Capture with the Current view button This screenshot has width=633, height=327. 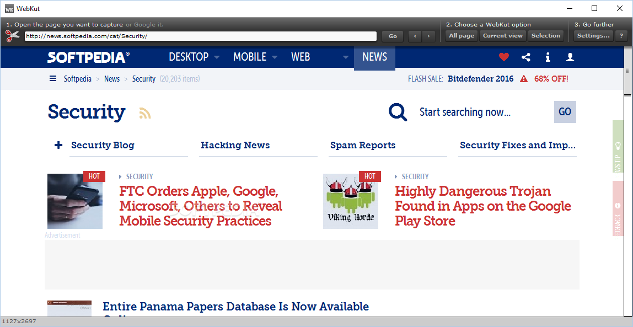(503, 36)
